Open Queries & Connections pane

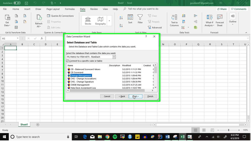tap(60, 16)
